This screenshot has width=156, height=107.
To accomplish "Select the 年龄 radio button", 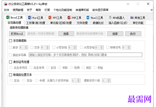I will pyautogui.click(x=60, y=68).
